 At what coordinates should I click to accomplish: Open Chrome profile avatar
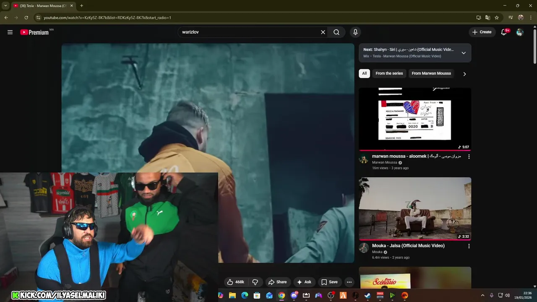521,18
